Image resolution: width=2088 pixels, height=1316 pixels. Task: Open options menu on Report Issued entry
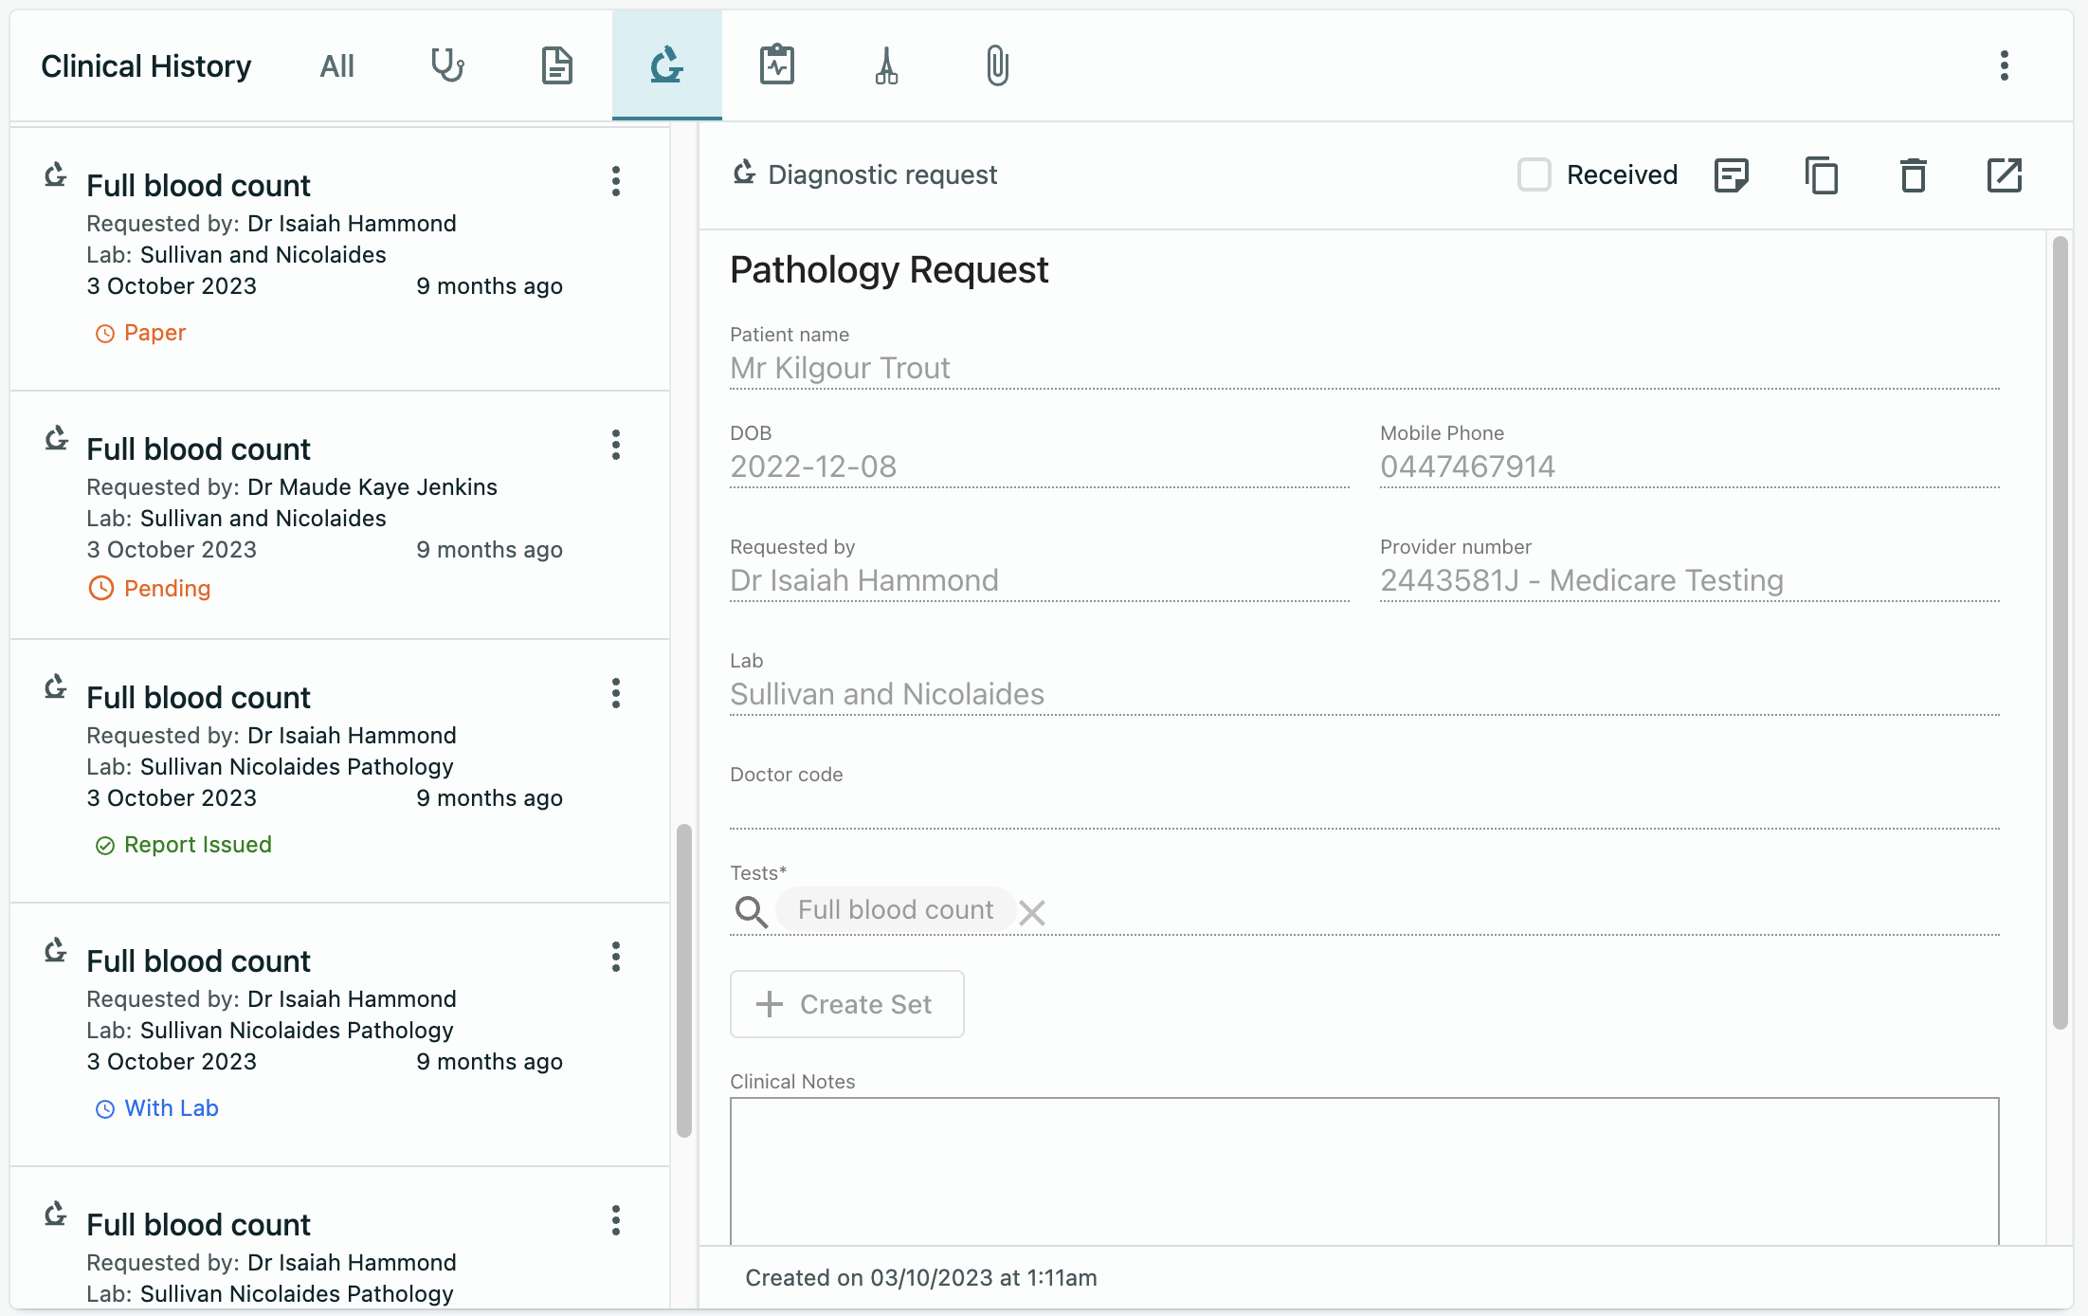coord(616,693)
